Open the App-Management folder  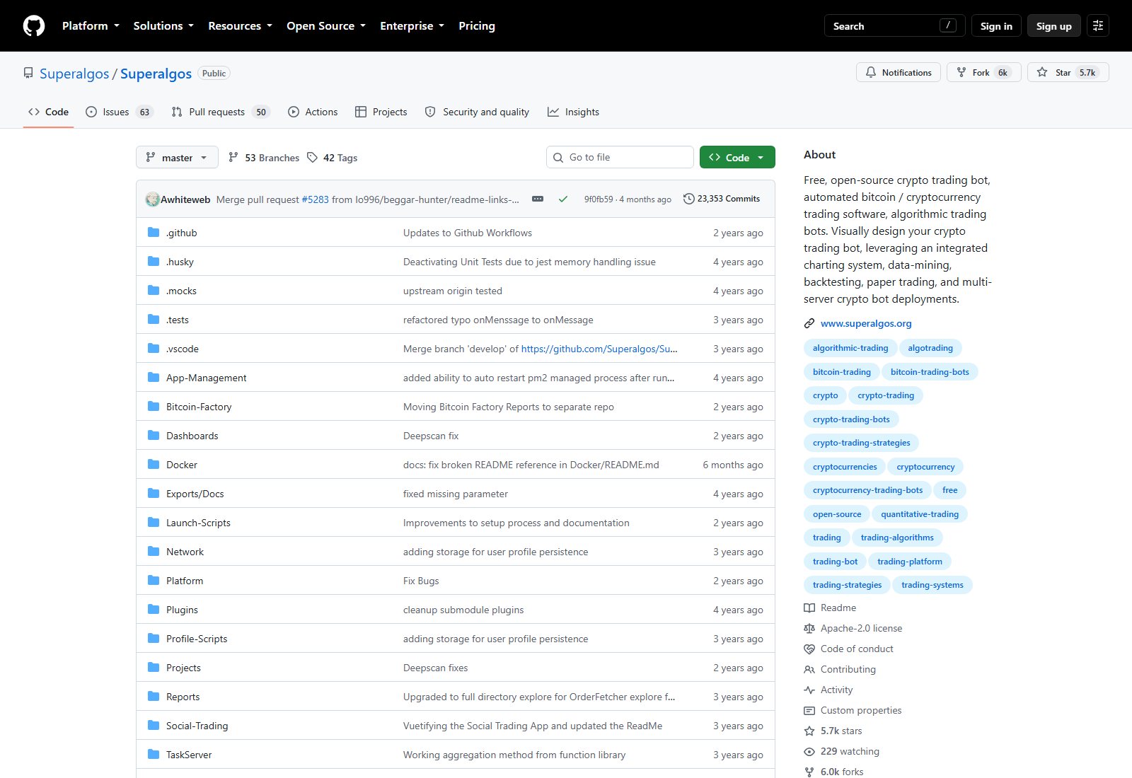tap(207, 378)
